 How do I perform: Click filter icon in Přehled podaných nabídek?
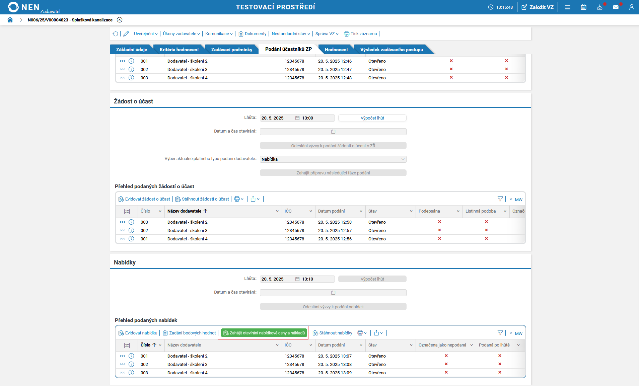coord(500,333)
